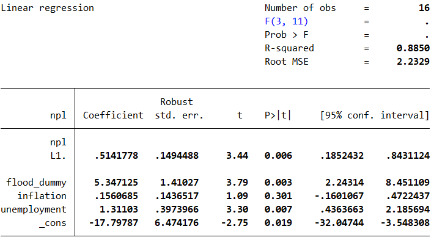Select inflation standard error .1436517

pos(177,196)
